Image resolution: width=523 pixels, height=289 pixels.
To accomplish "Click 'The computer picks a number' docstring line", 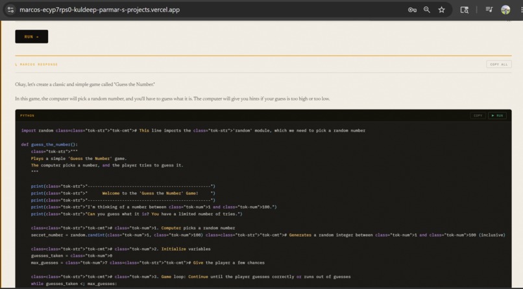I will pyautogui.click(x=107, y=165).
